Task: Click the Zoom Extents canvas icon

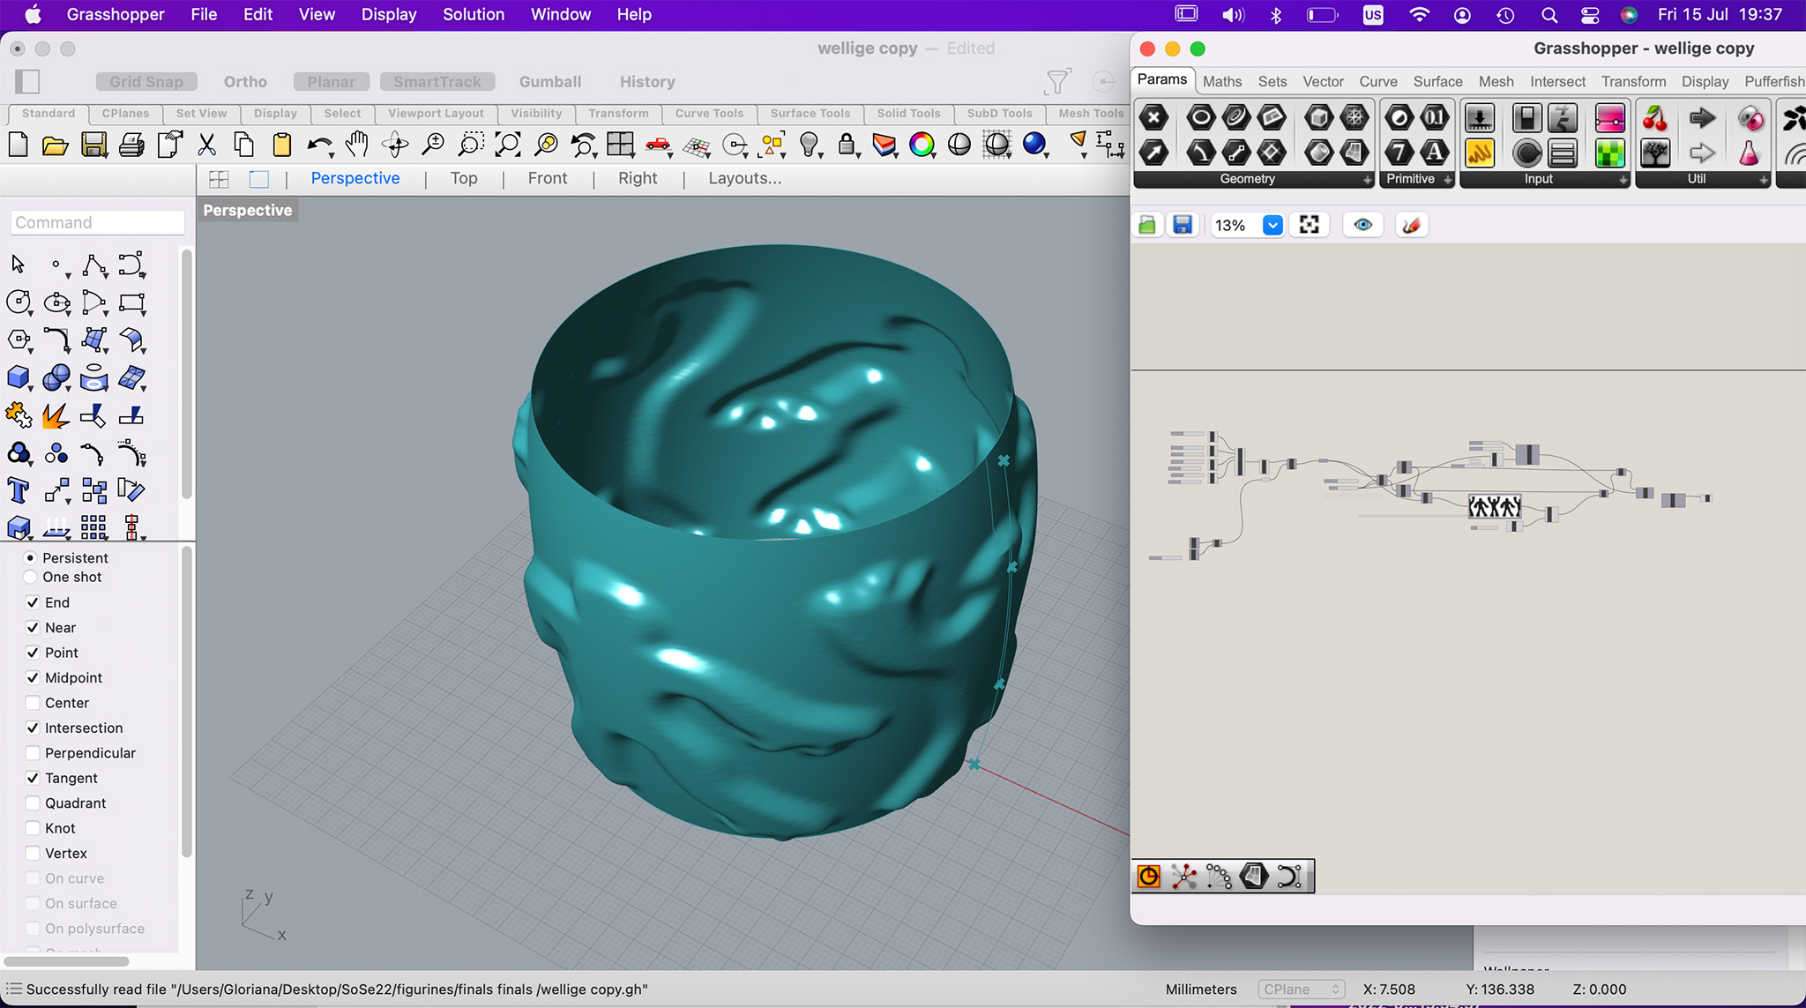Action: pyautogui.click(x=1310, y=225)
